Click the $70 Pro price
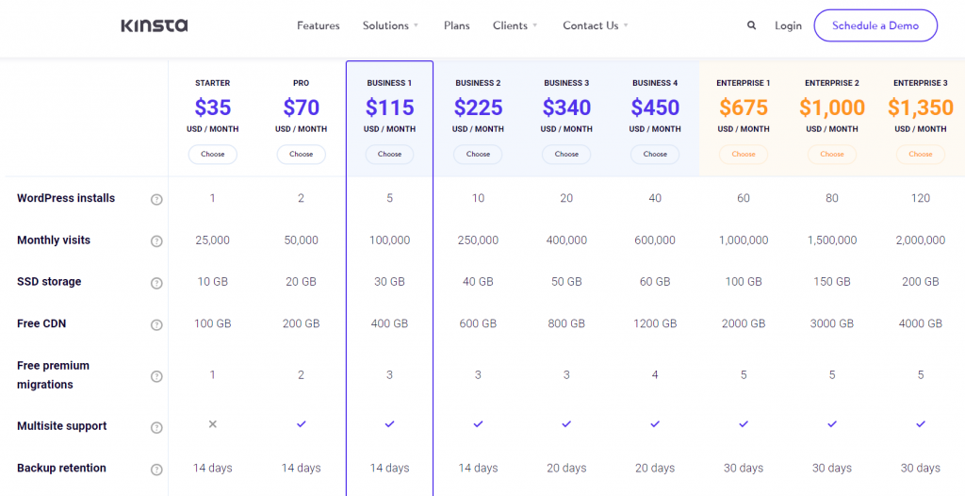Screen dimensions: 965x496 click(301, 107)
